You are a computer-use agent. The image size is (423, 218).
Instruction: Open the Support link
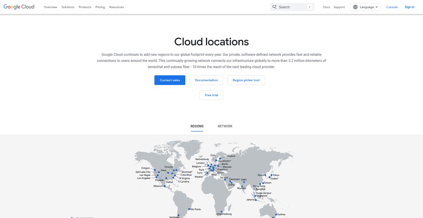click(x=339, y=7)
